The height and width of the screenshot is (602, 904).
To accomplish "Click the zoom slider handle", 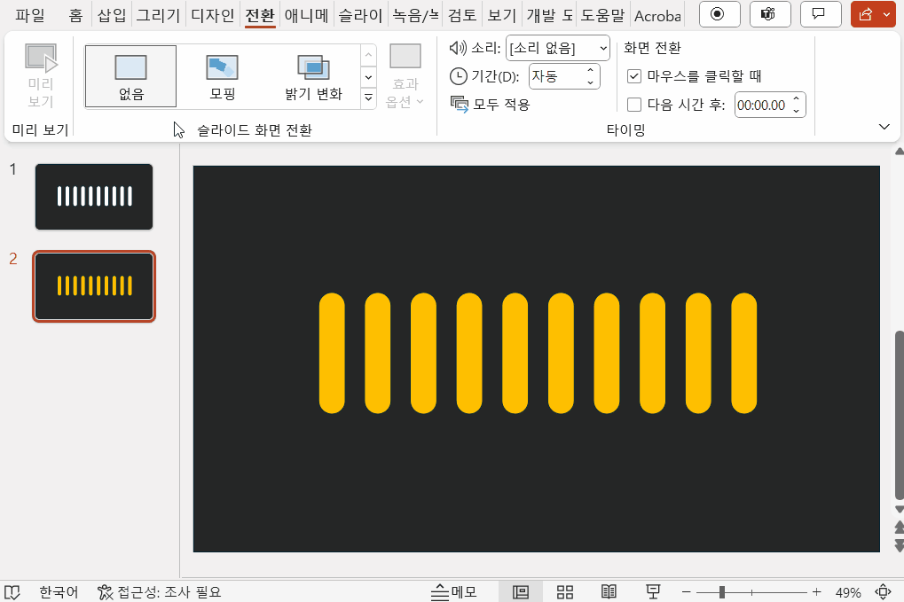I will coord(722,591).
